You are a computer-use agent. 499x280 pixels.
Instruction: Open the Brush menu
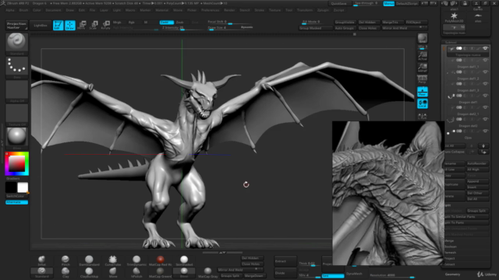23,10
